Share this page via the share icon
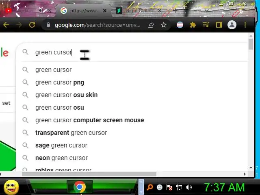 click(x=151, y=25)
